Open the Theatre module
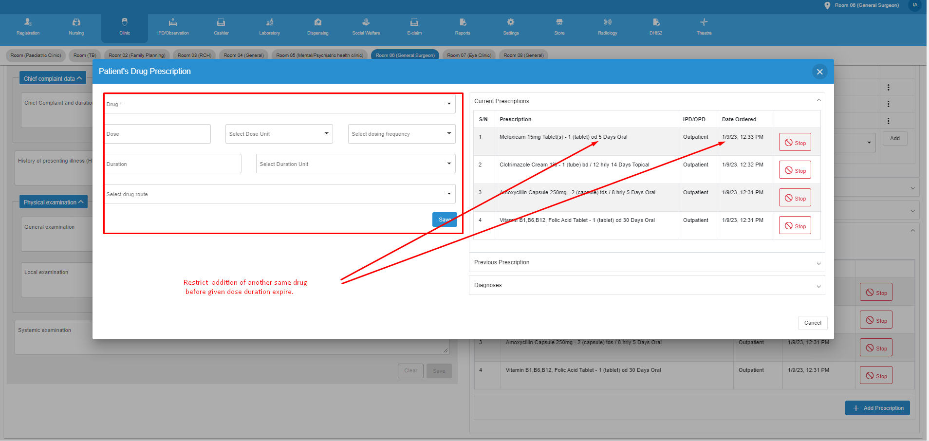Viewport: 929px width, 441px height. [704, 27]
